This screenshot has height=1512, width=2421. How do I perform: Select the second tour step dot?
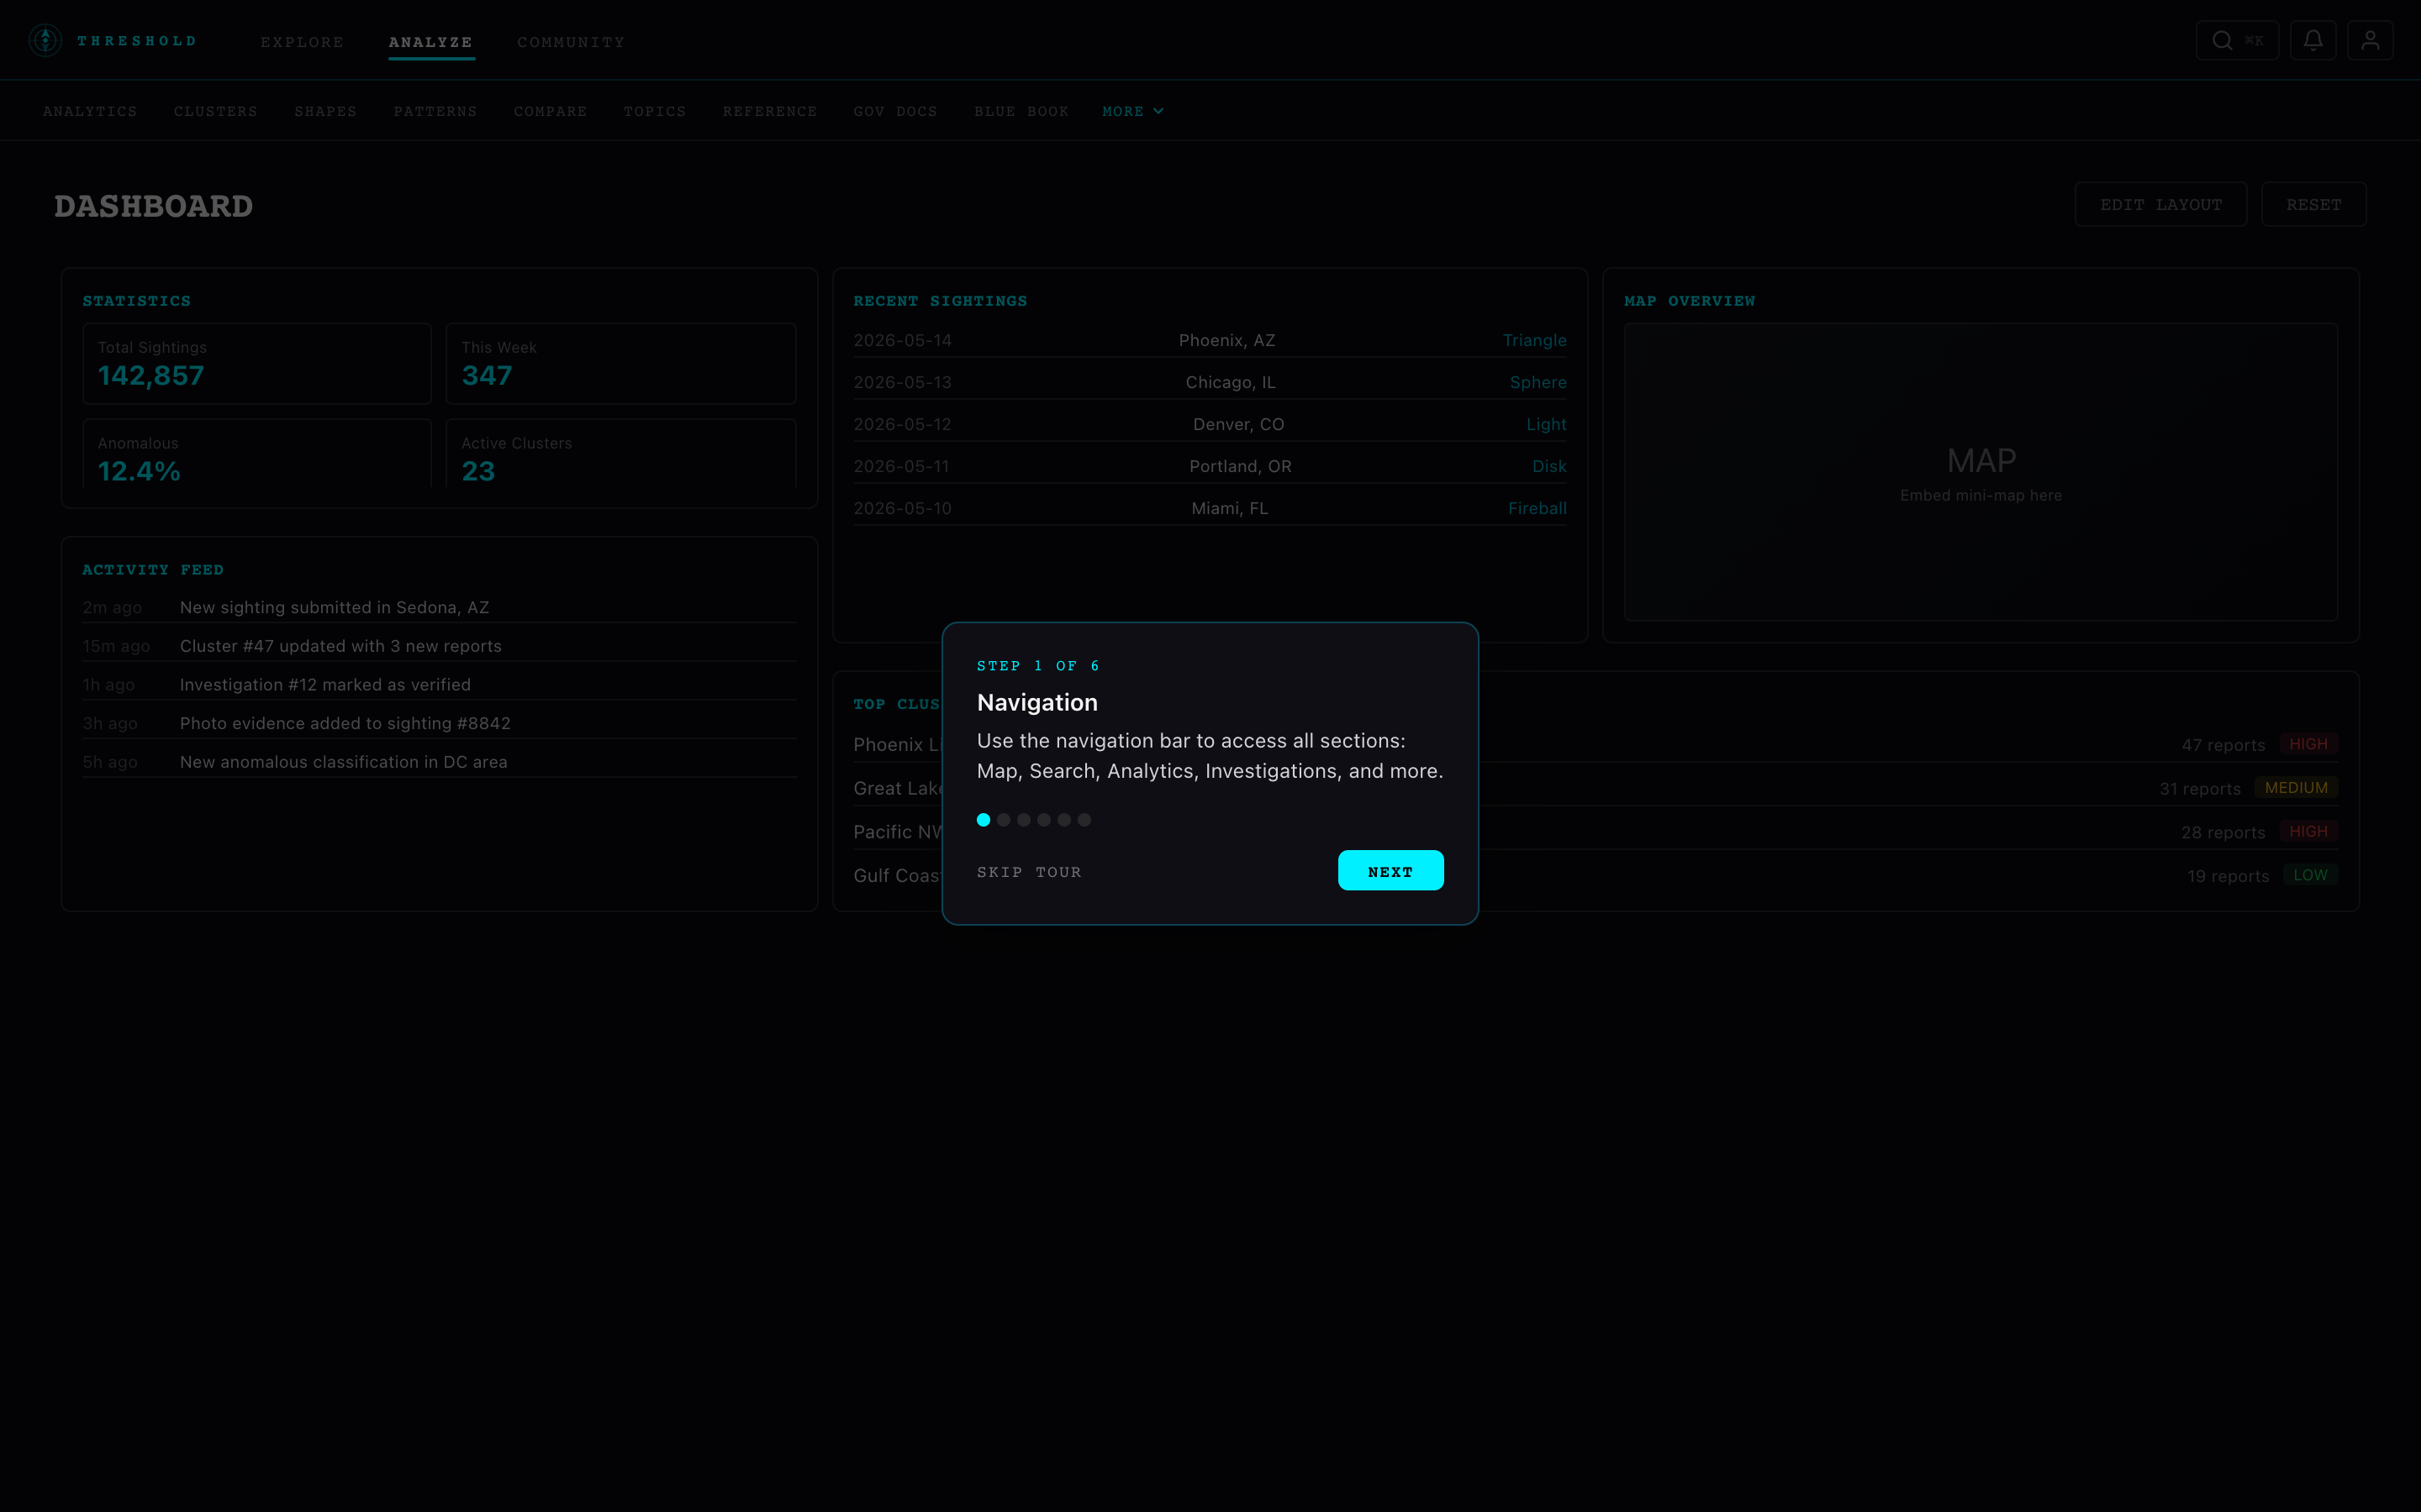(x=1004, y=820)
